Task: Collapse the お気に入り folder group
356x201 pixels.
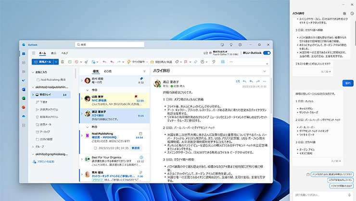Action: click(x=33, y=72)
